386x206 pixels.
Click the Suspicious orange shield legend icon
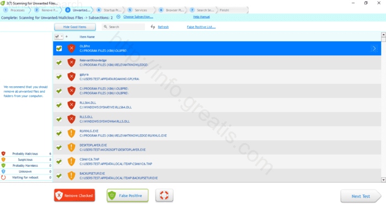(x=3, y=160)
